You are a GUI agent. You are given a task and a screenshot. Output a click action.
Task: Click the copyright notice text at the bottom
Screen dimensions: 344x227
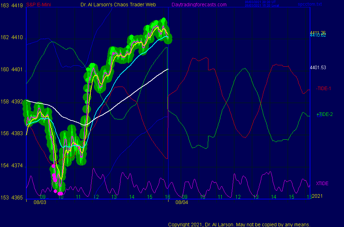(239, 225)
